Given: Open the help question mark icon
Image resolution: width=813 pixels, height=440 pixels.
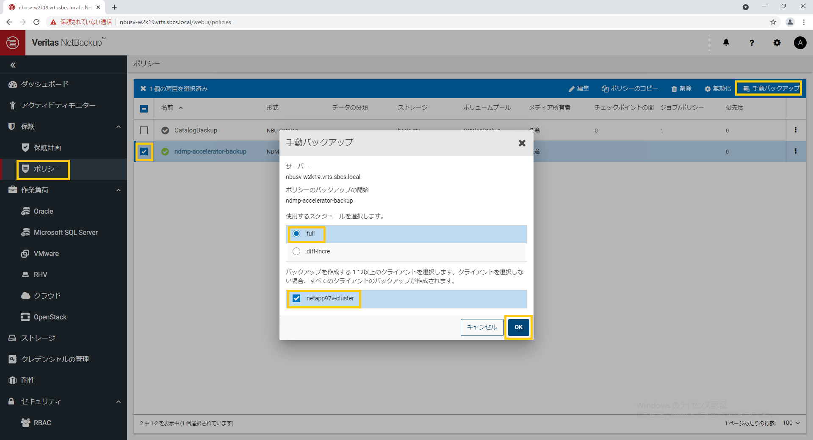Looking at the screenshot, I should coord(752,43).
